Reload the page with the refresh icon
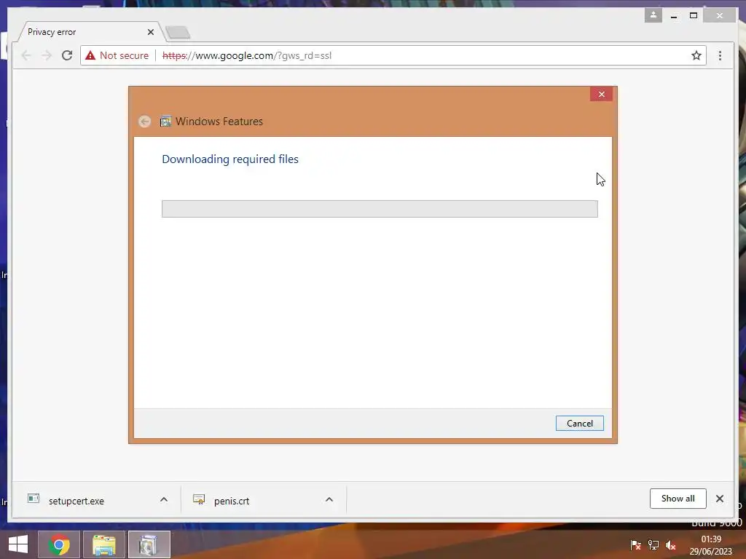 (x=67, y=55)
